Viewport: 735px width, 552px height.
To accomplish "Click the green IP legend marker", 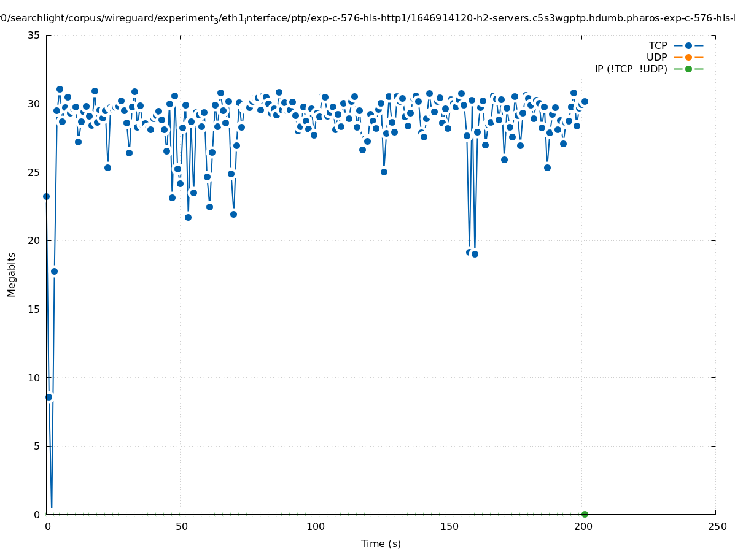I will coord(688,69).
